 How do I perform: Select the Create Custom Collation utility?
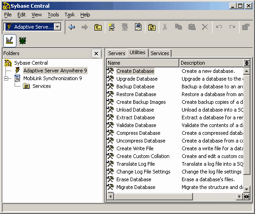[x=143, y=156]
